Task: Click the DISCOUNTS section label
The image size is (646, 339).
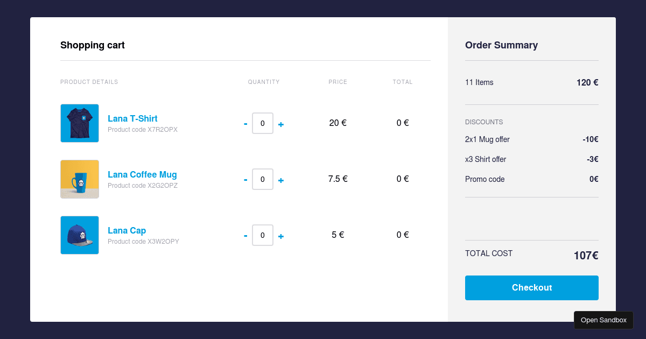Action: coord(484,122)
